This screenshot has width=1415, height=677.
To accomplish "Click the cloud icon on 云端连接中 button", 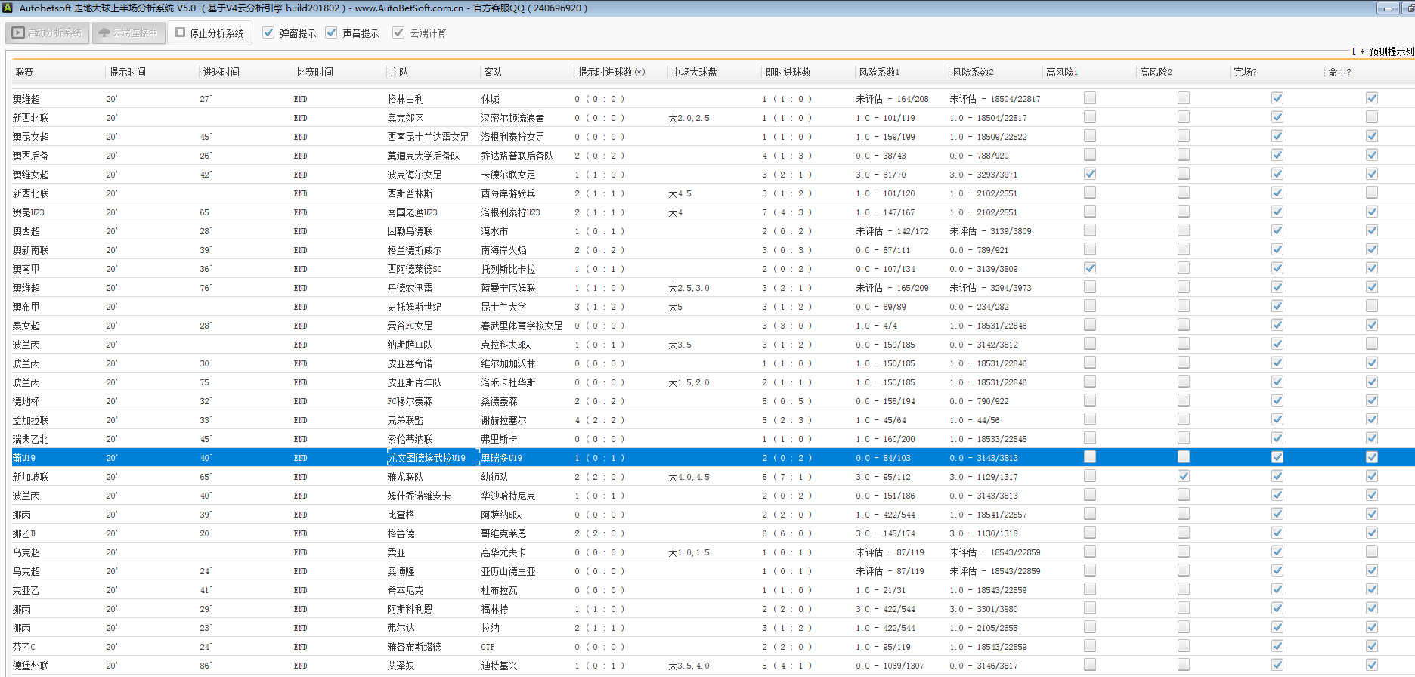I will pos(104,33).
